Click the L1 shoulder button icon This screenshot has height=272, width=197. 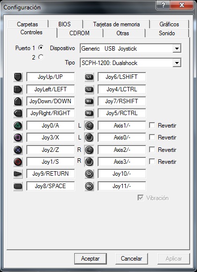(89, 77)
